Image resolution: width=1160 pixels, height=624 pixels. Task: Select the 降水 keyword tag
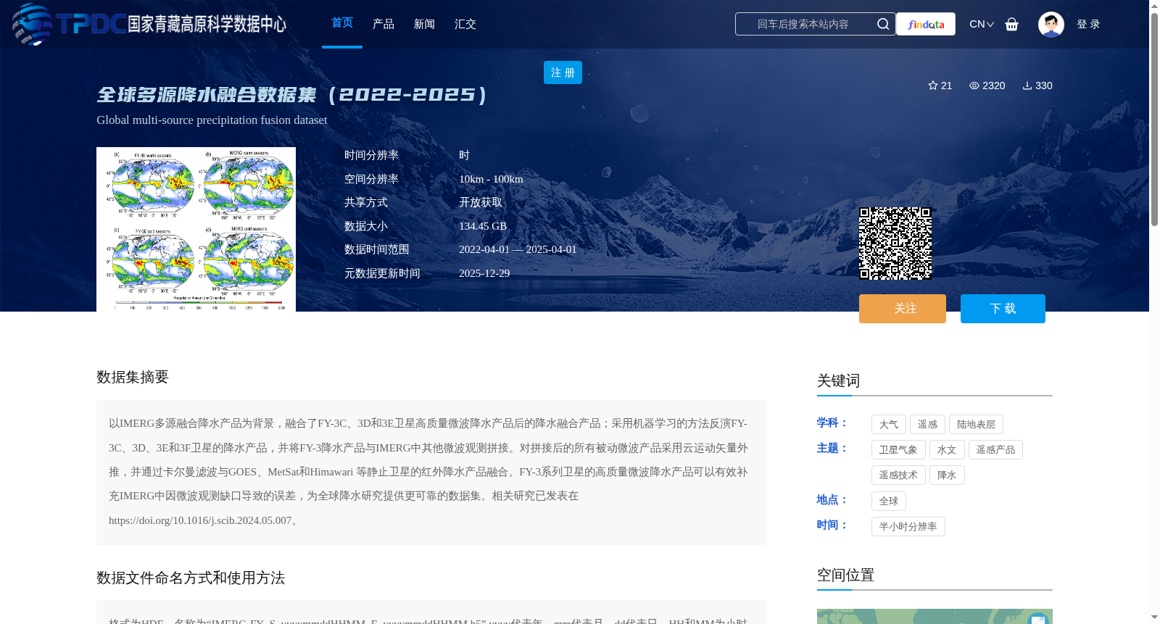947,475
